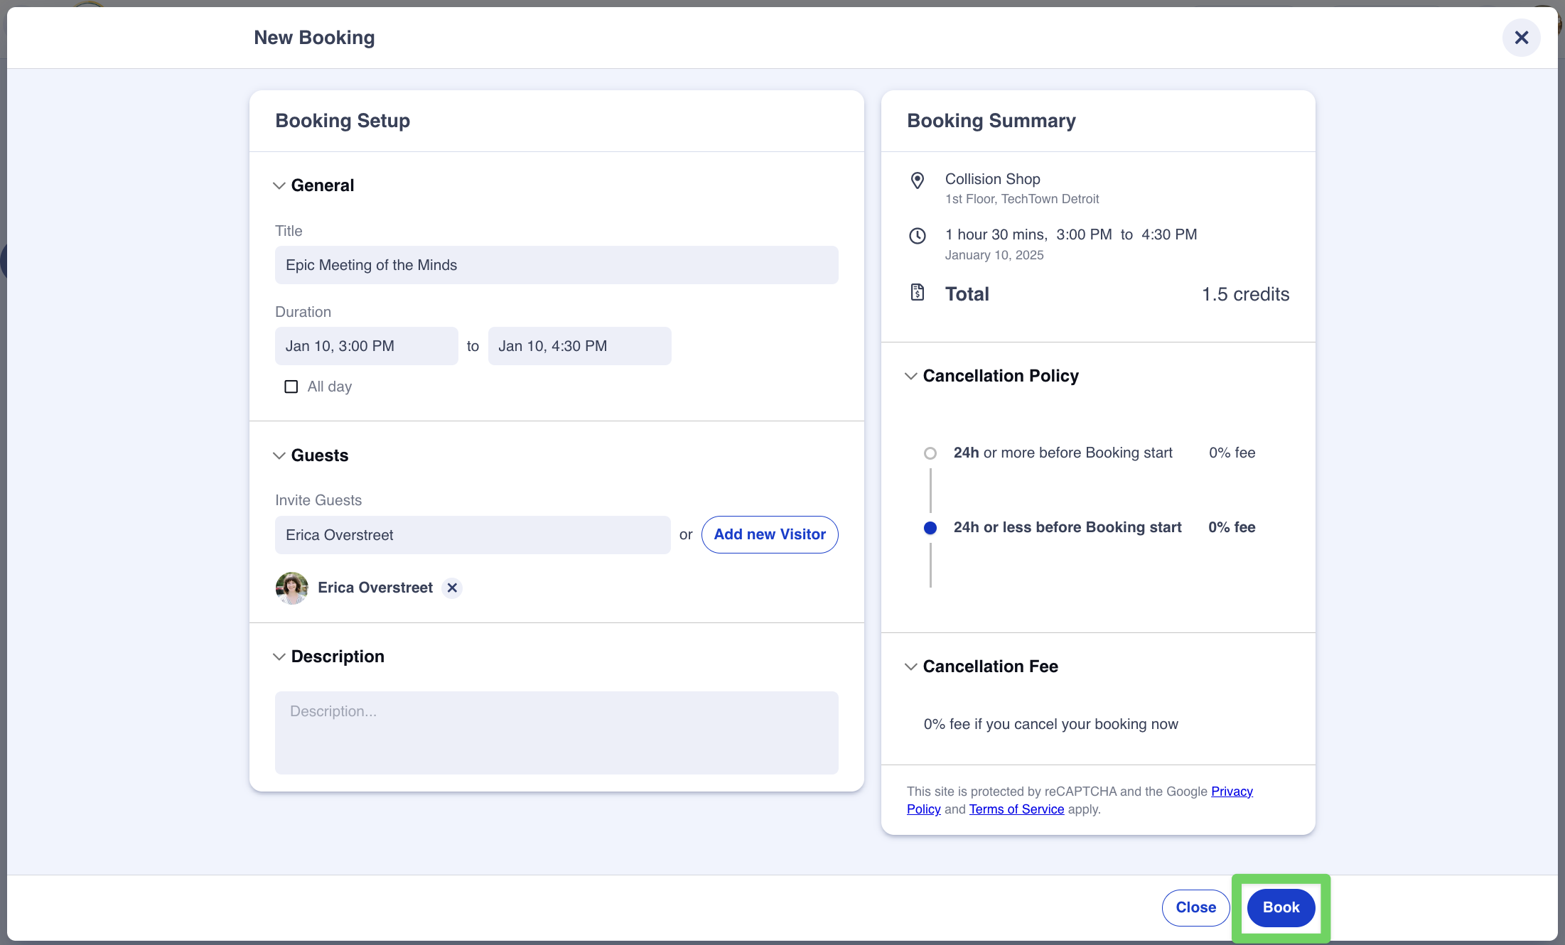This screenshot has height=945, width=1565.
Task: Select the 24h or less policy marker
Action: pos(930,528)
